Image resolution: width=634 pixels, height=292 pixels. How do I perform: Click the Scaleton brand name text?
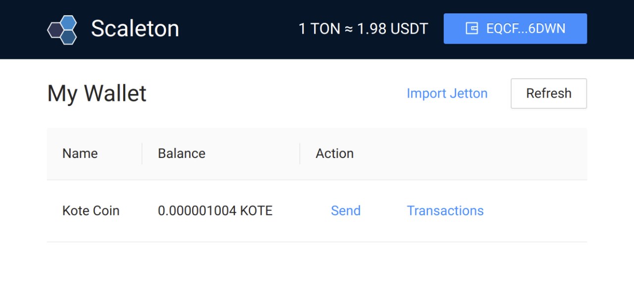[x=135, y=29]
